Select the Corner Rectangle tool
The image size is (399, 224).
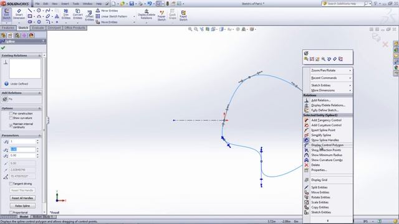(x=30, y=16)
